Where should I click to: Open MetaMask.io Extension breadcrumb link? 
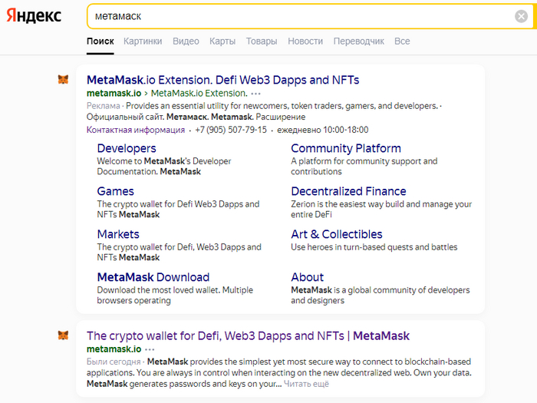coord(199,93)
